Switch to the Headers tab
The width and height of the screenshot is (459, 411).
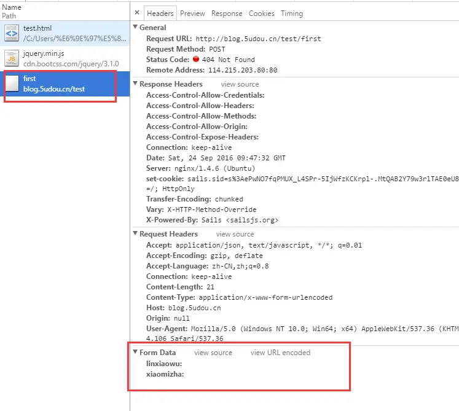[x=160, y=14]
